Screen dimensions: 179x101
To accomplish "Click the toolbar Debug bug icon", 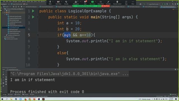I will pos(165,4).
